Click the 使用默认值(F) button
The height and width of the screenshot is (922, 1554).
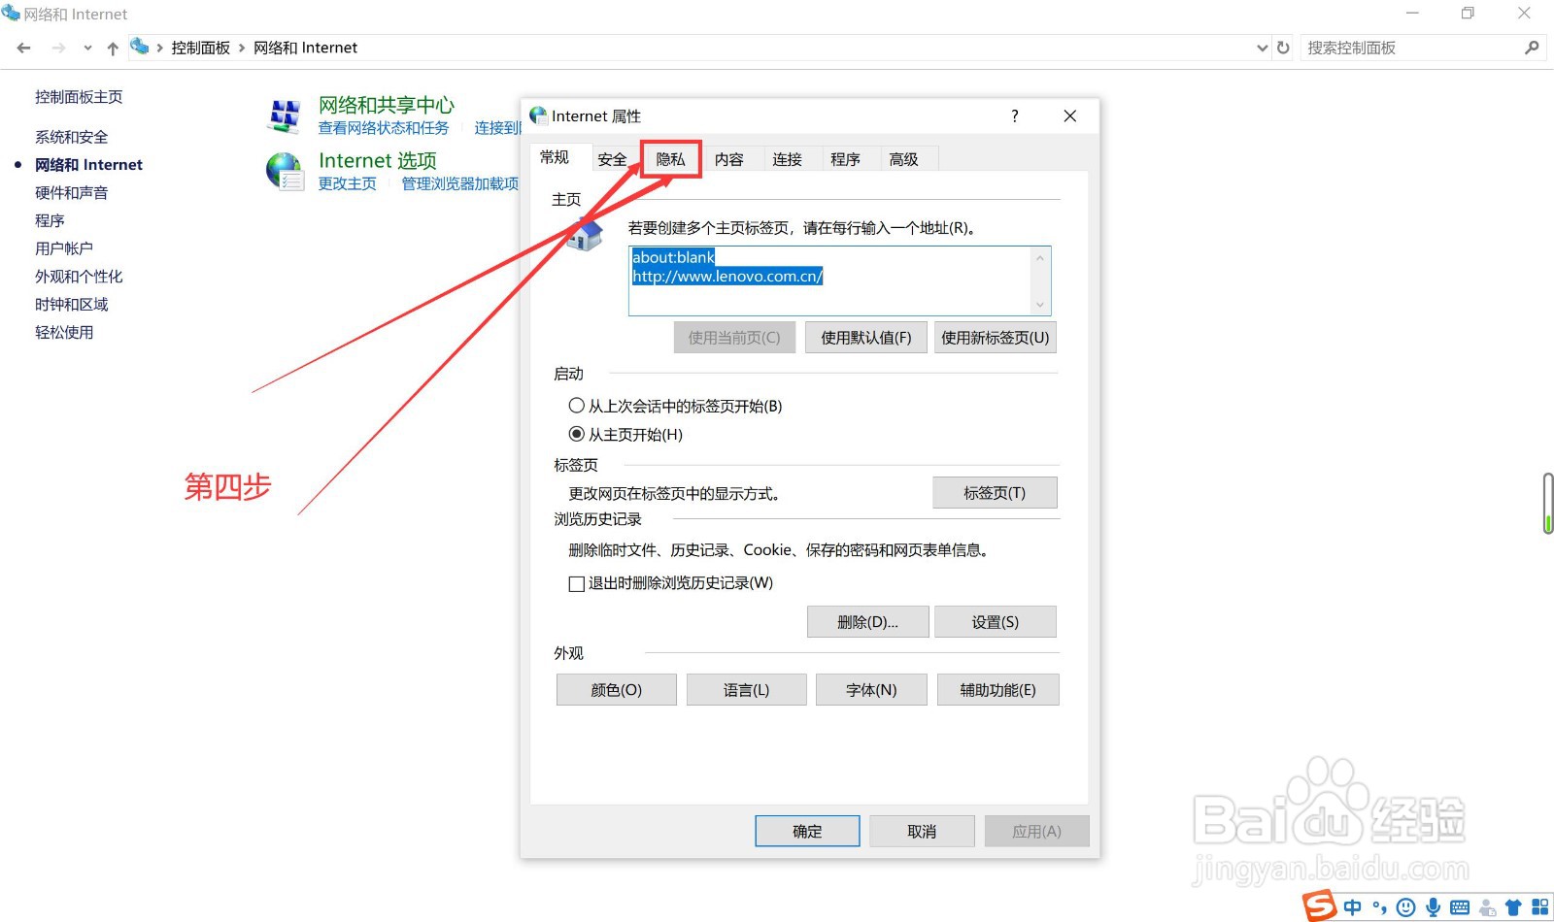tap(864, 337)
